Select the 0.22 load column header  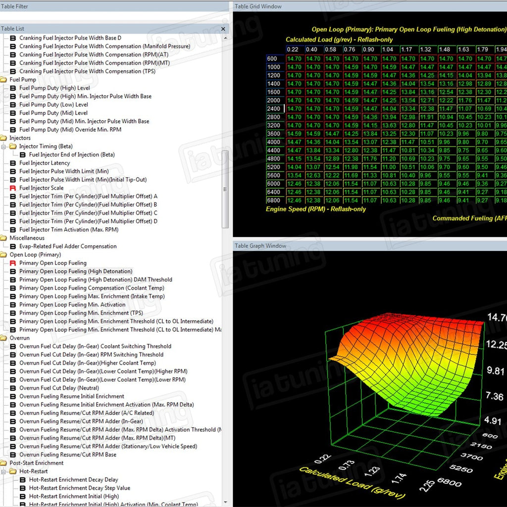(293, 49)
